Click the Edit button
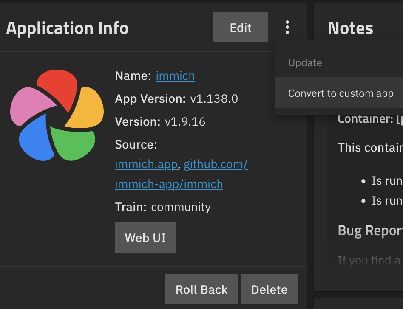 [241, 27]
